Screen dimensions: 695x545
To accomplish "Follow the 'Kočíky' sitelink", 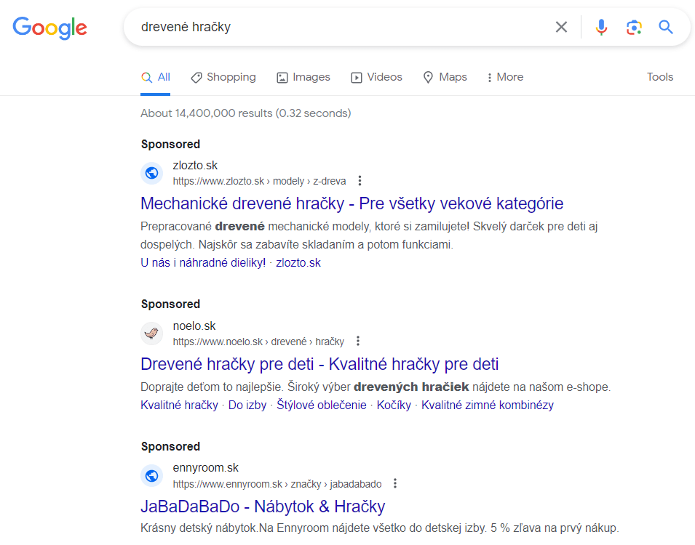I will [x=394, y=405].
